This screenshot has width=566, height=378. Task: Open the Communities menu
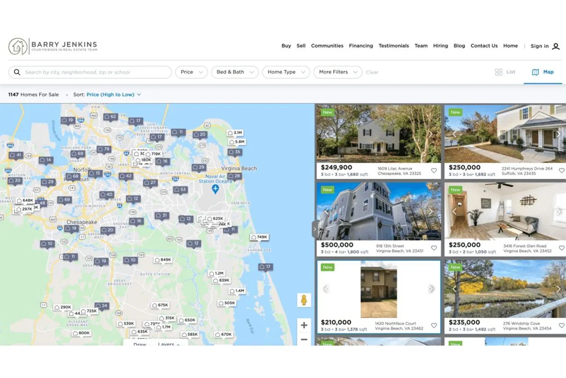pos(327,46)
